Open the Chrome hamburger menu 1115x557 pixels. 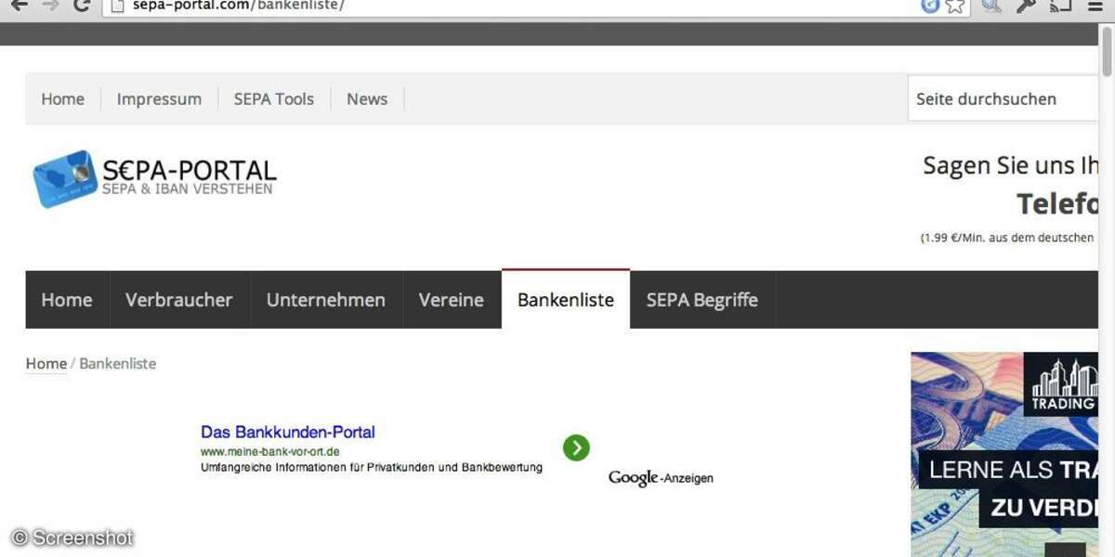point(1095,6)
